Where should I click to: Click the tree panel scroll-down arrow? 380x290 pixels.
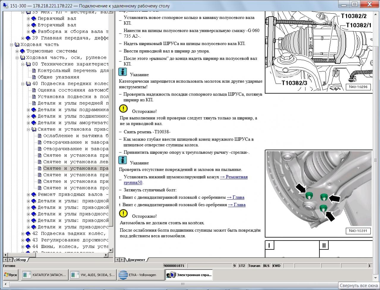coord(111,250)
